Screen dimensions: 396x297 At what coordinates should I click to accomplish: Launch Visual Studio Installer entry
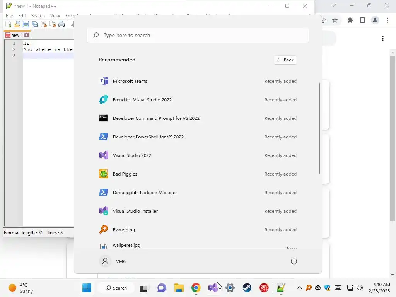(198, 211)
